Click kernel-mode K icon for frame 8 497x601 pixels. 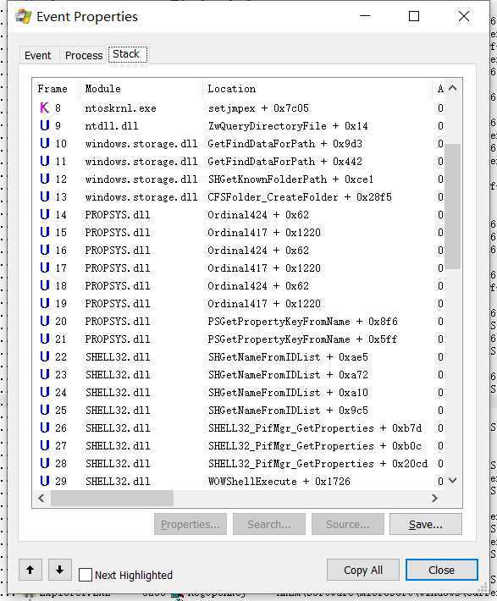[x=45, y=108]
